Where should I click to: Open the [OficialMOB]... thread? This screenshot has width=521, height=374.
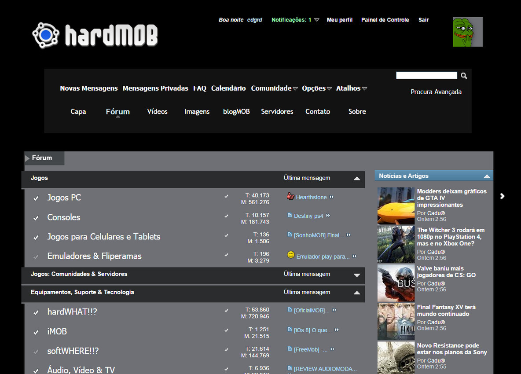(x=312, y=310)
